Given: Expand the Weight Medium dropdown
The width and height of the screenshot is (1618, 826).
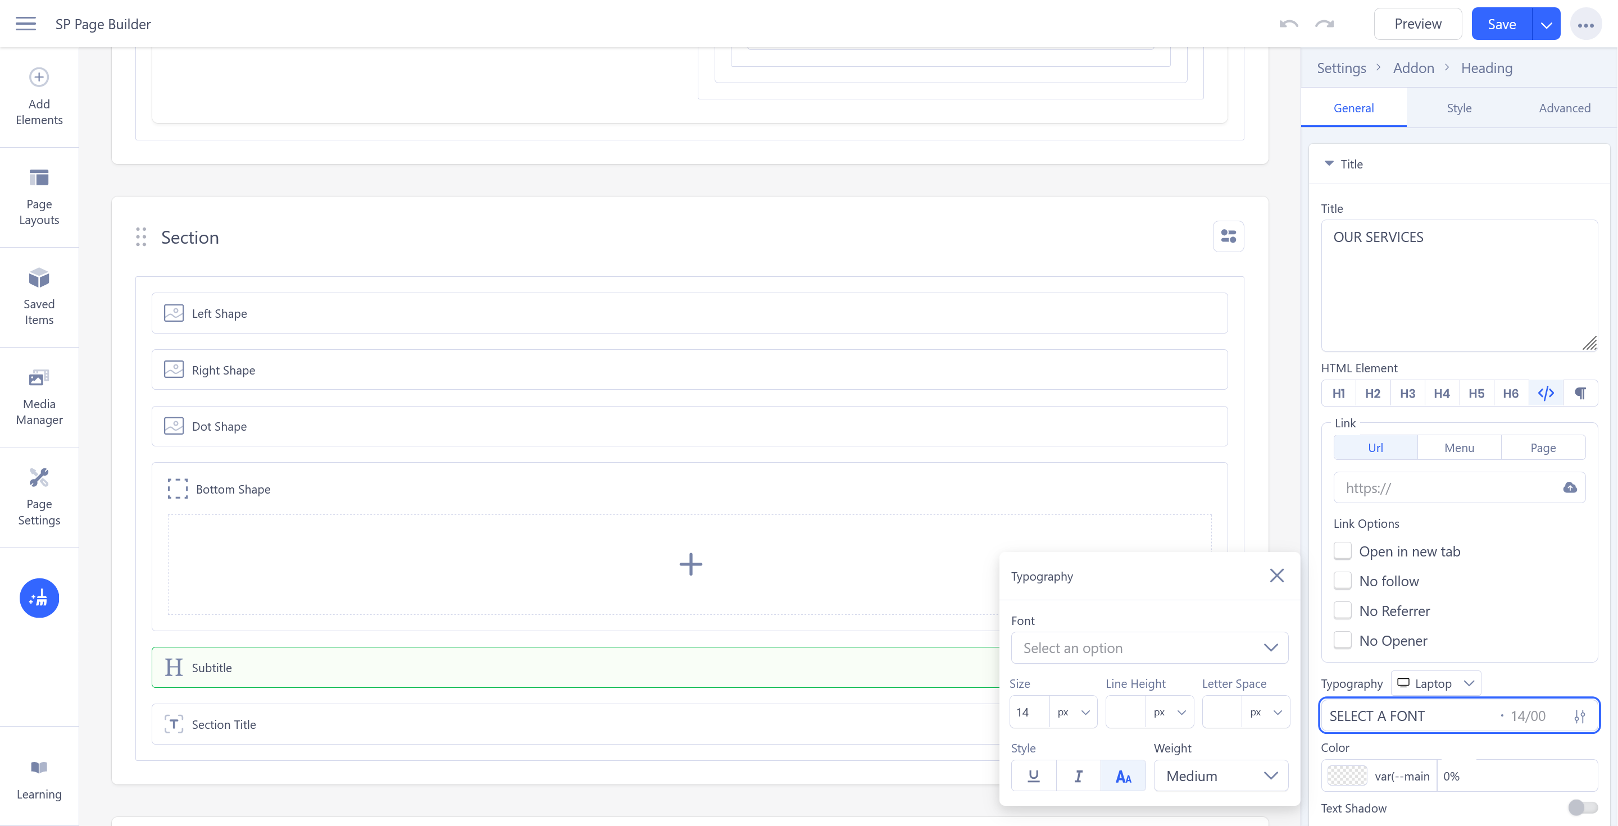Looking at the screenshot, I should [x=1220, y=777].
